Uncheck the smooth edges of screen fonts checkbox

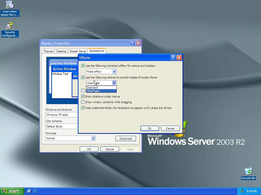point(83,77)
